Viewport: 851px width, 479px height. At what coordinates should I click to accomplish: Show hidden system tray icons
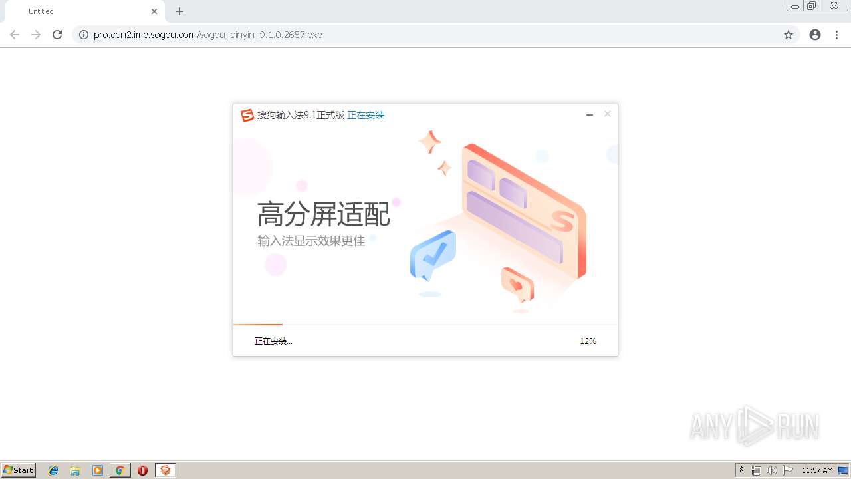click(x=742, y=470)
